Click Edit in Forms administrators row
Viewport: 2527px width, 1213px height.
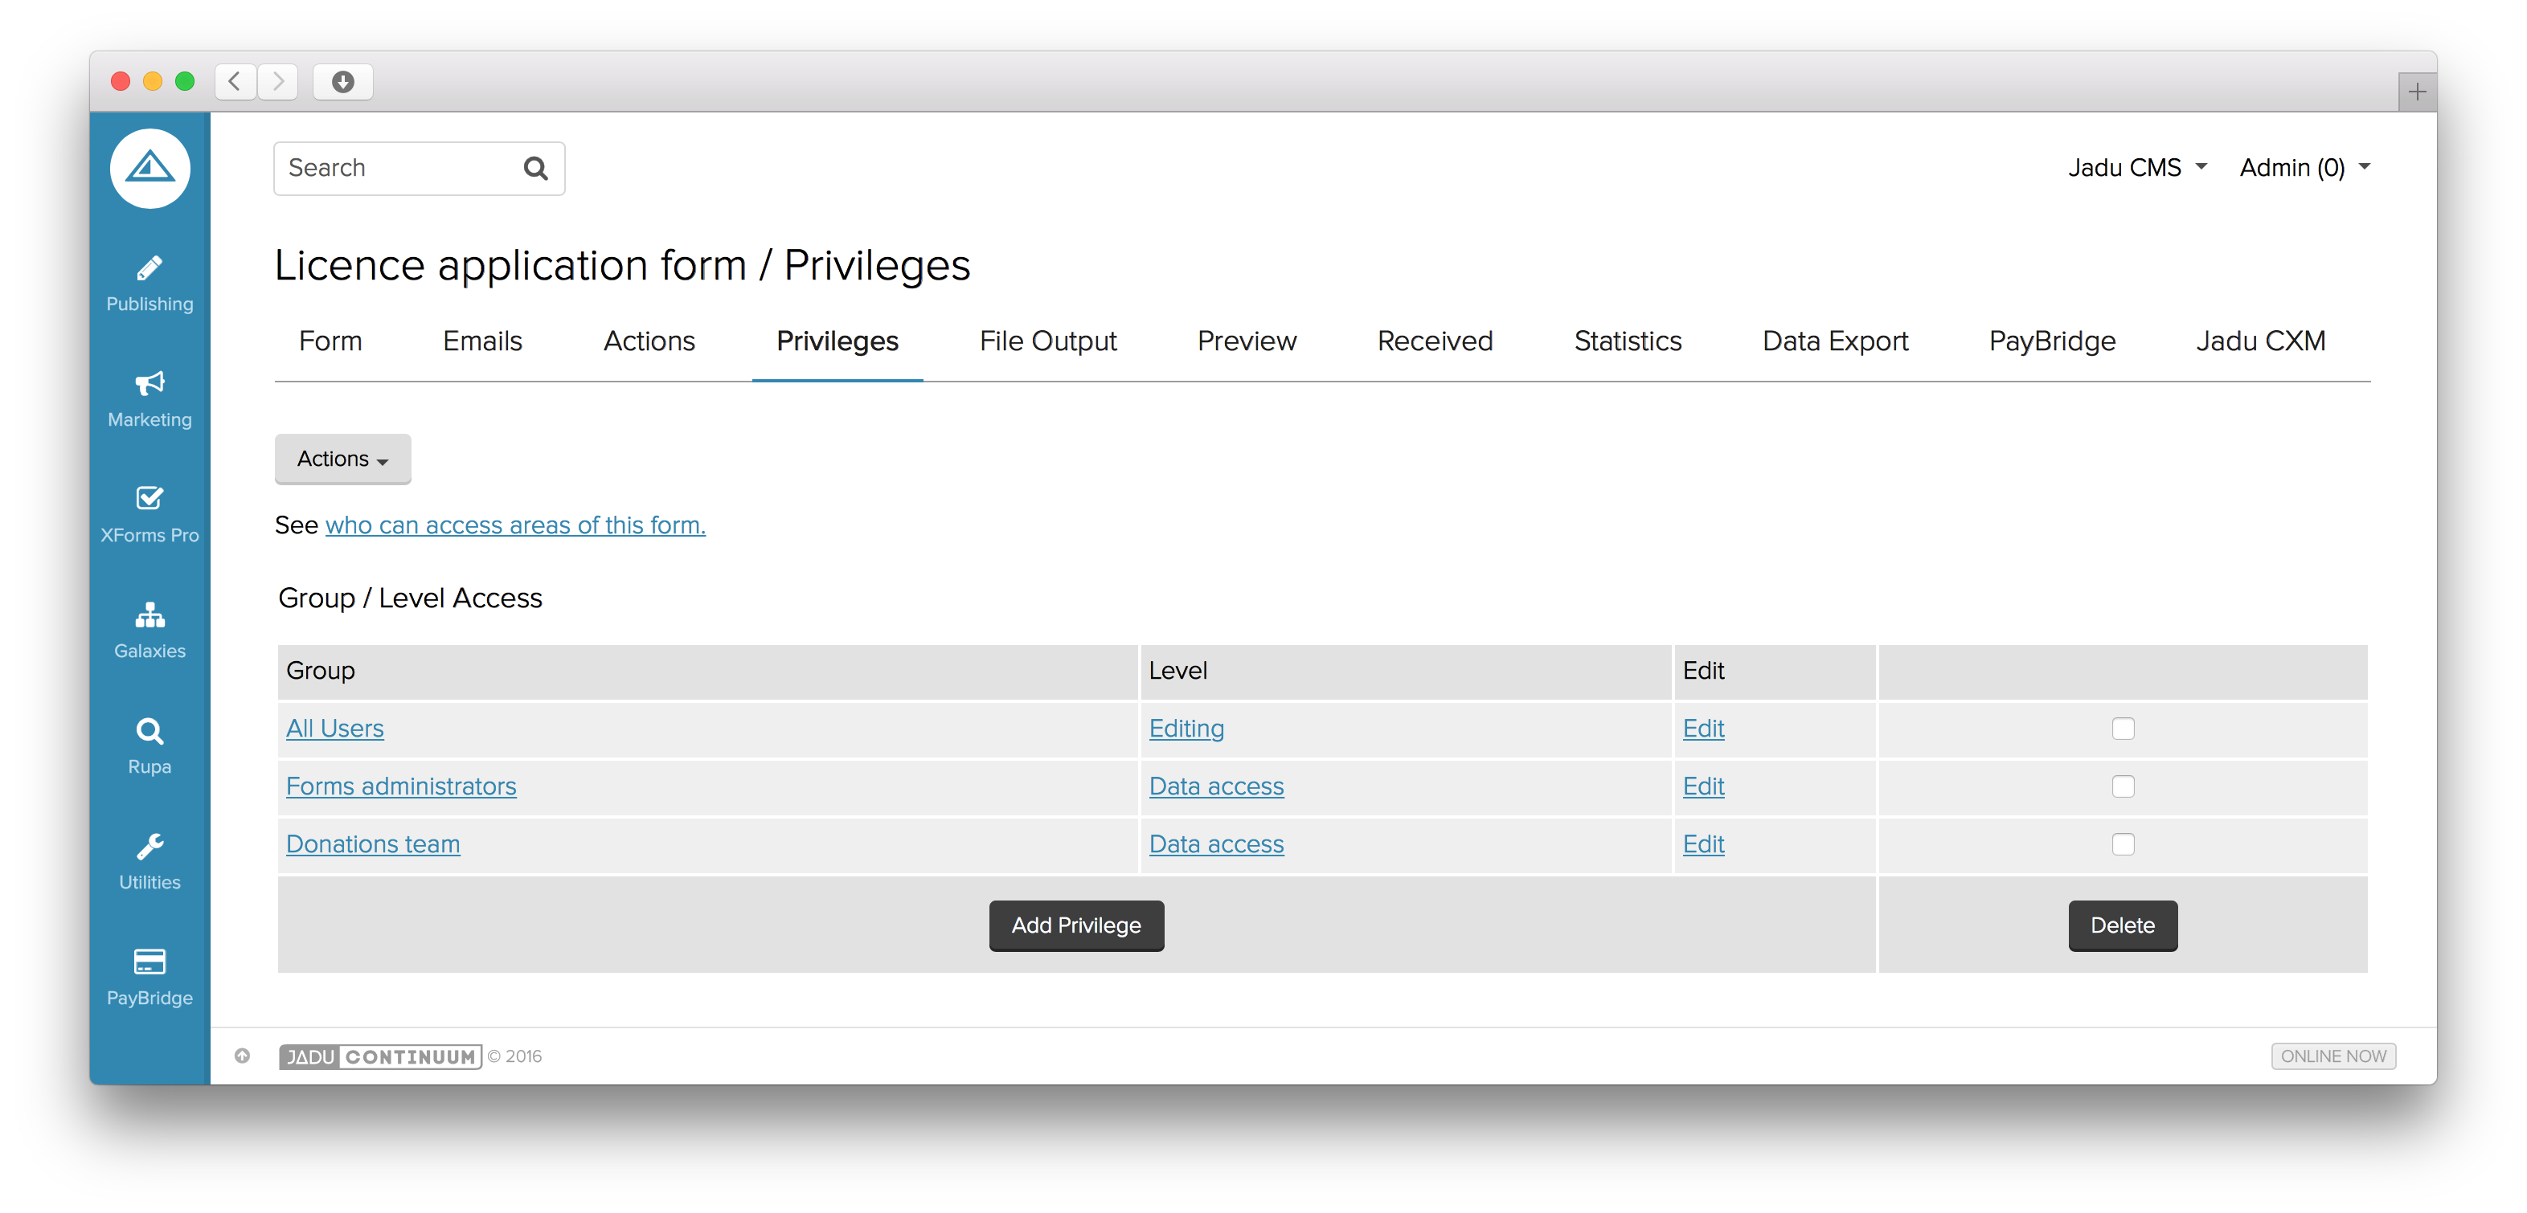point(1703,786)
